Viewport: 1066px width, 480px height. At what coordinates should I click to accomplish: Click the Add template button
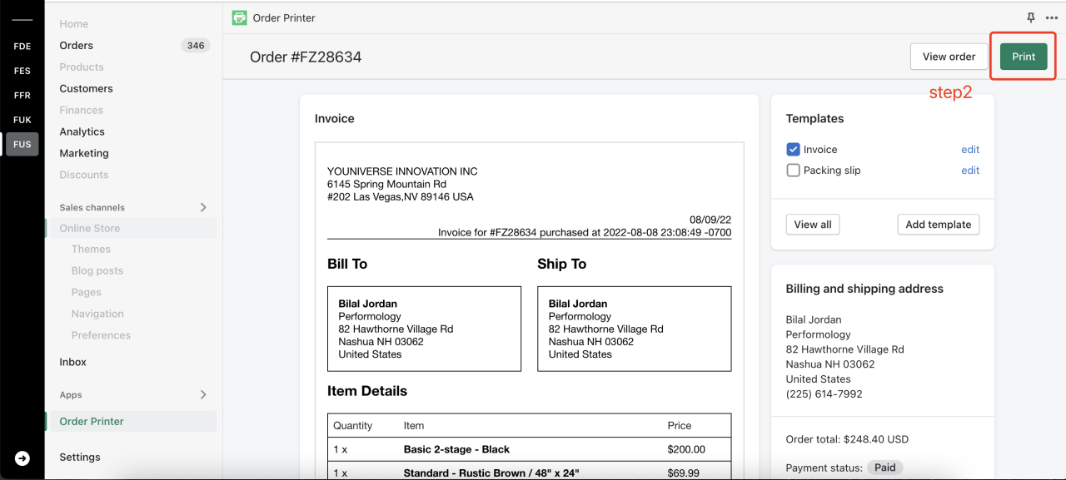point(938,225)
